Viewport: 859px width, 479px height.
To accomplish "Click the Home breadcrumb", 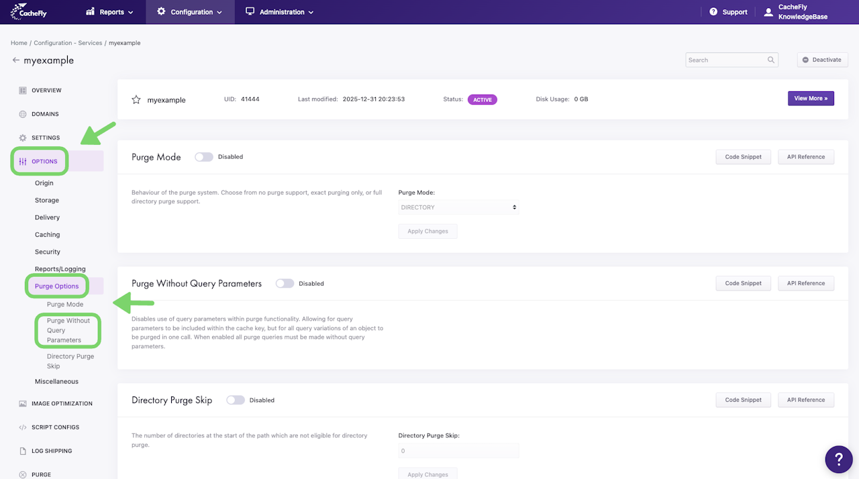I will tap(19, 43).
